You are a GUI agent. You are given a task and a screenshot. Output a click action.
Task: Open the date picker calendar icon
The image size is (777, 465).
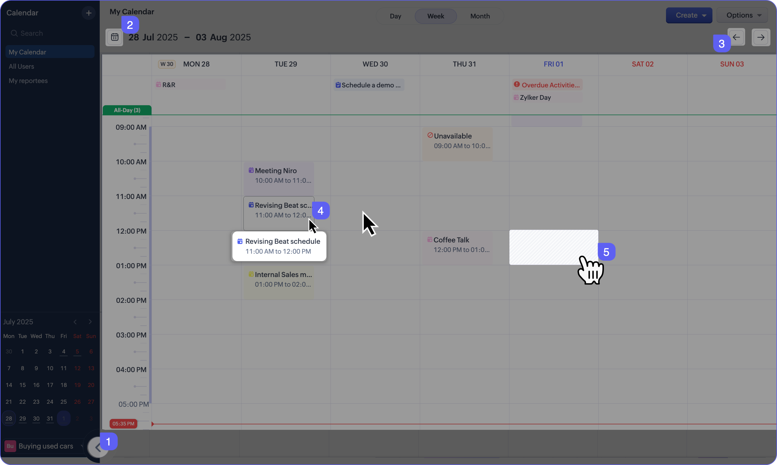[114, 37]
